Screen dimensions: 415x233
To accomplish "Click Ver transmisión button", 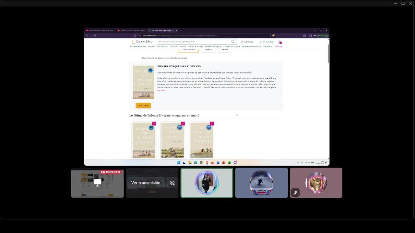I will (146, 183).
